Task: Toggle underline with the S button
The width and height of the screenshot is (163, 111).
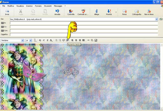Action: [x=47, y=40]
